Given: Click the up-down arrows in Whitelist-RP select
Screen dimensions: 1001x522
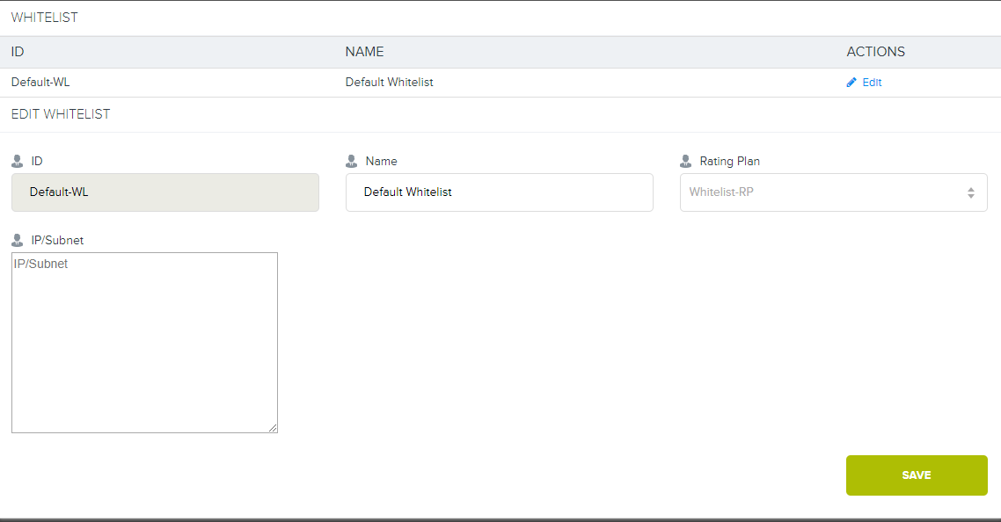Looking at the screenshot, I should pos(970,192).
